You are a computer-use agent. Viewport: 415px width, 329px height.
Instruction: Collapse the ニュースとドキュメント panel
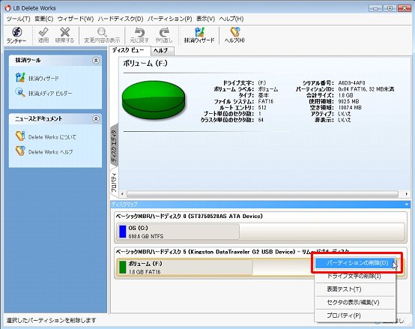click(96, 119)
